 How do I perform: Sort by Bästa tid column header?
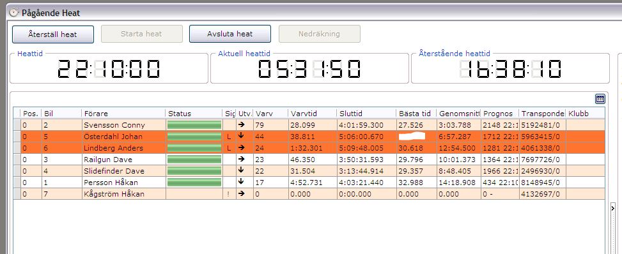(x=417, y=114)
